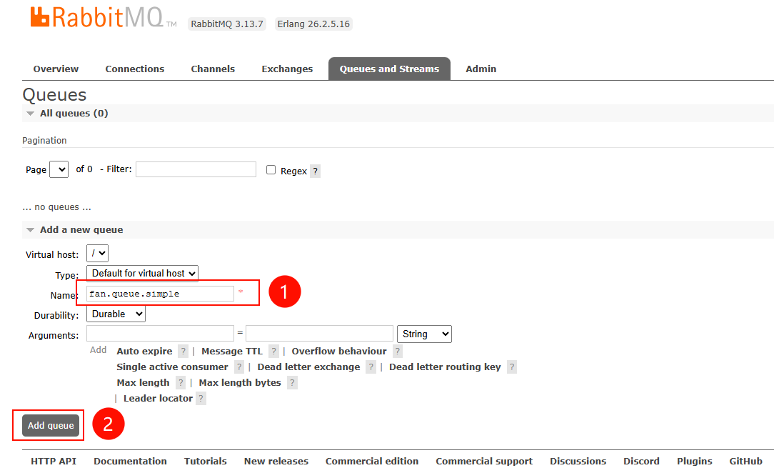Open the Documentation footer link
The image size is (774, 468).
pos(131,461)
